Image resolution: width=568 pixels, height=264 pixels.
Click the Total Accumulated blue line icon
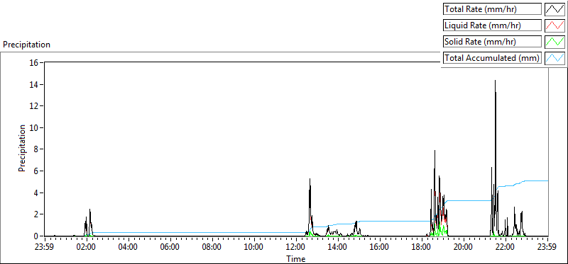[x=555, y=58]
